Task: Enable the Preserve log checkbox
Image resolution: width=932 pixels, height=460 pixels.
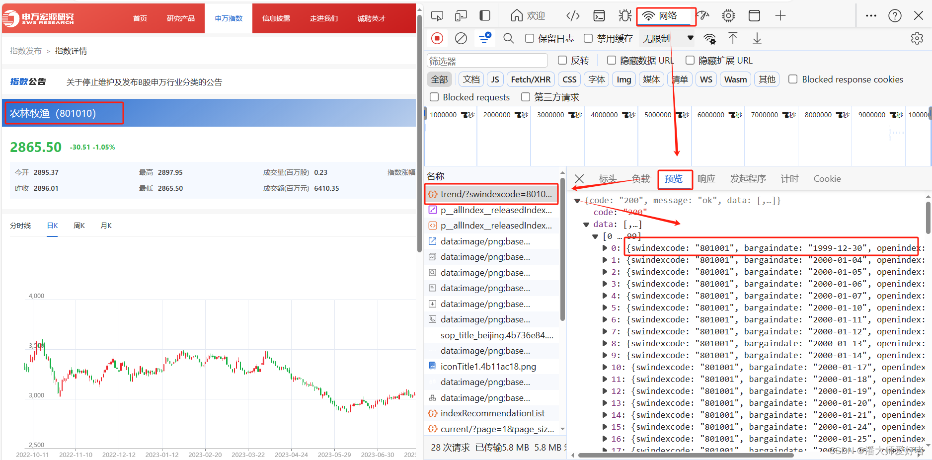Action: point(530,38)
